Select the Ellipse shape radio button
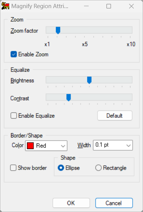 click(x=61, y=168)
